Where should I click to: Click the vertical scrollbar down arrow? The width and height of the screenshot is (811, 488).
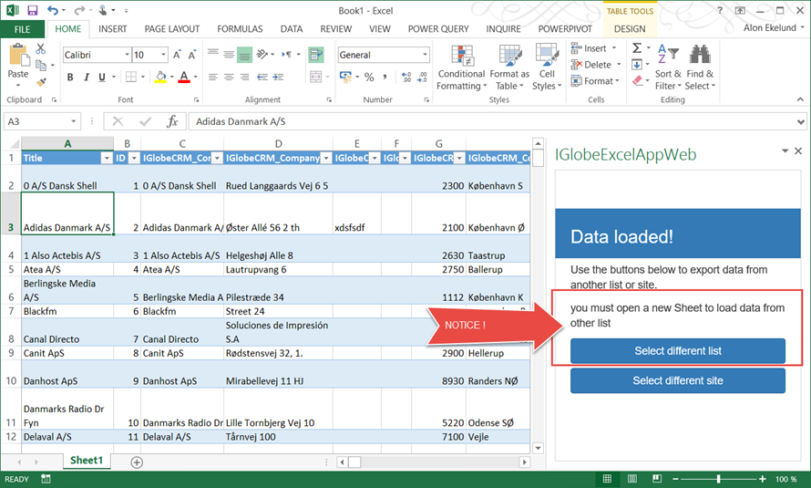(x=538, y=448)
